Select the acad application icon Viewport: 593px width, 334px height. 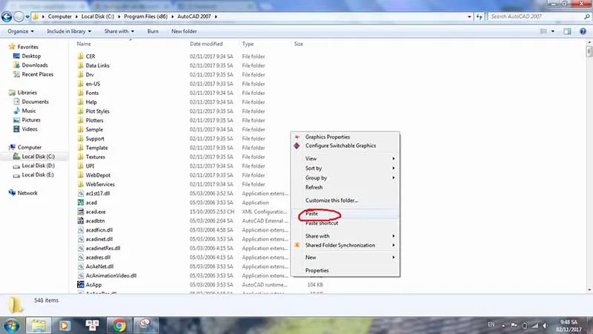pos(80,203)
